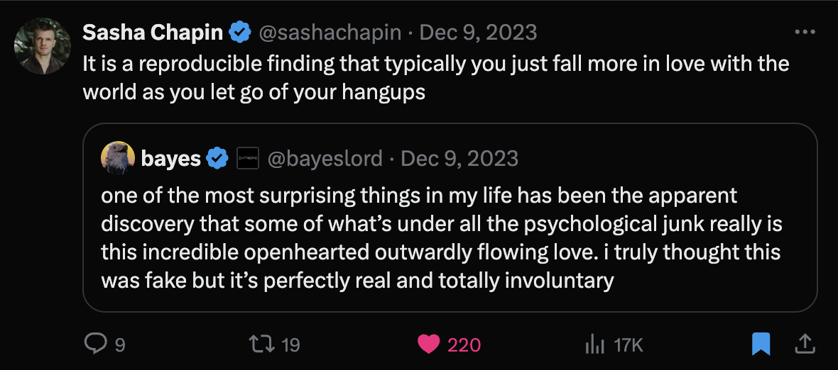Click the reply comment icon
This screenshot has height=370, width=838.
(x=94, y=344)
